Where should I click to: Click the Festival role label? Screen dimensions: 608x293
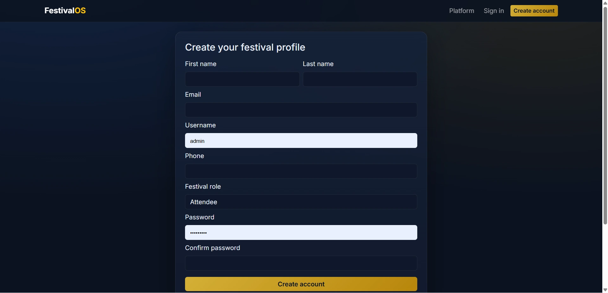[x=203, y=186]
